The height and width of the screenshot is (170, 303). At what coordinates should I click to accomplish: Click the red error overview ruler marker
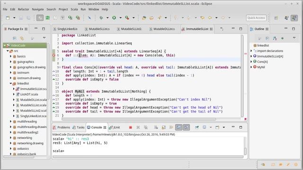(246, 54)
